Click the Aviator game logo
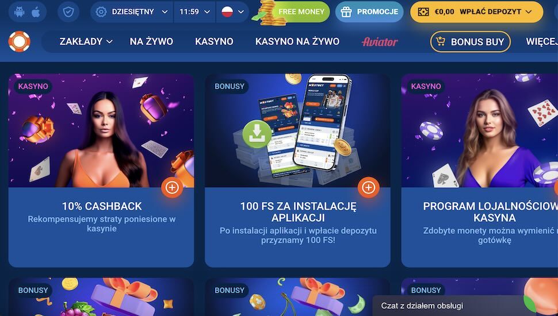The height and width of the screenshot is (316, 558). pos(380,42)
